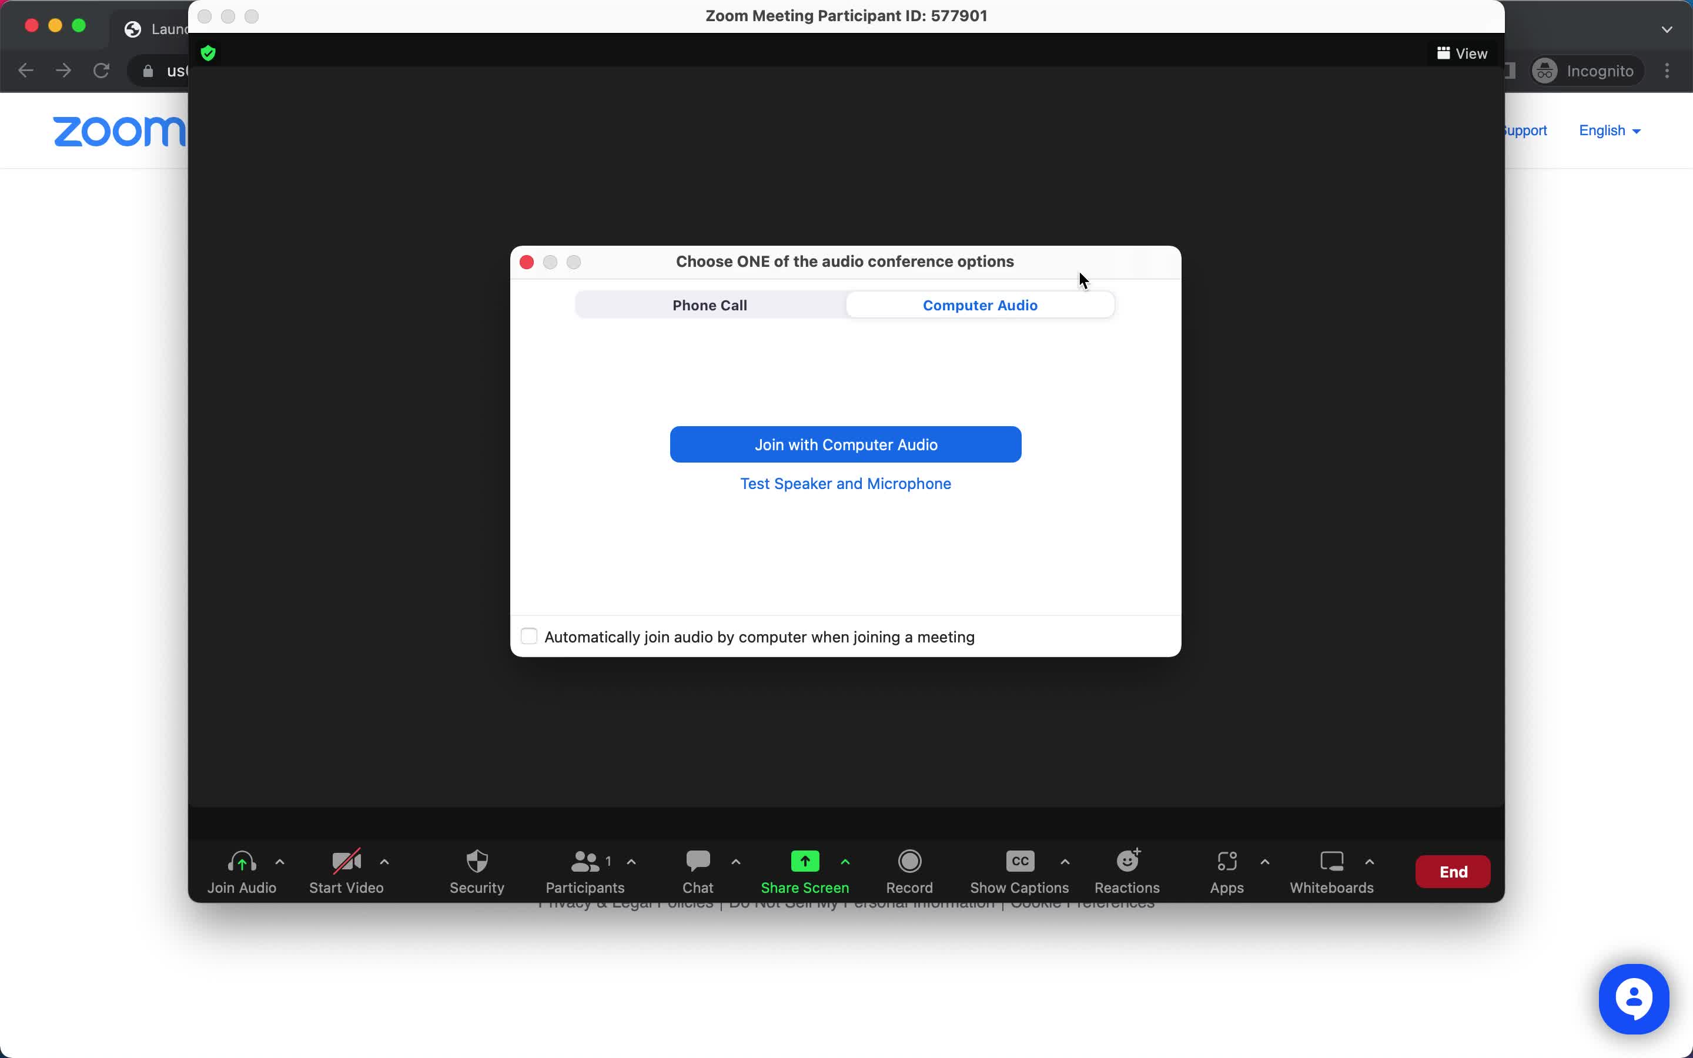Viewport: 1693px width, 1058px height.
Task: Click the Security icon in toolbar
Action: click(x=477, y=870)
